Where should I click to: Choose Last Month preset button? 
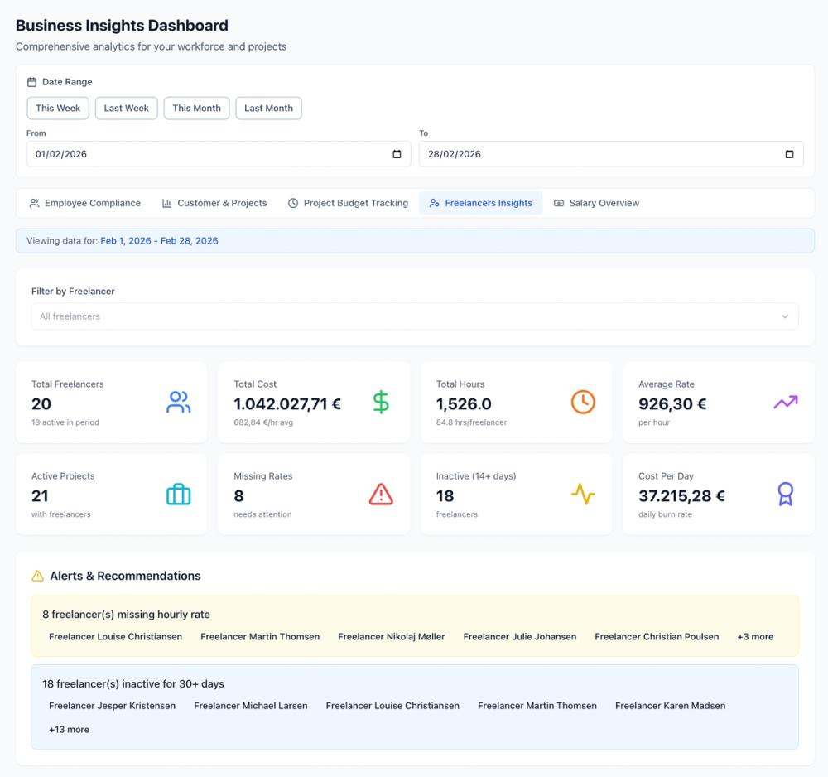click(268, 109)
